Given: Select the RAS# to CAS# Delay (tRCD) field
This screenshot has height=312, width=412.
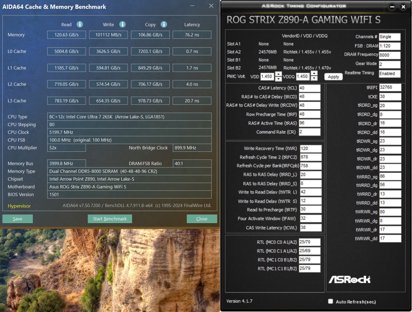Looking at the screenshot, I should coord(310,96).
